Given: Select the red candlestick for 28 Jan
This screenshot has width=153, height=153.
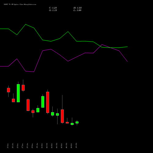Looking at the screenshot, I should pyautogui.click(x=28, y=105).
